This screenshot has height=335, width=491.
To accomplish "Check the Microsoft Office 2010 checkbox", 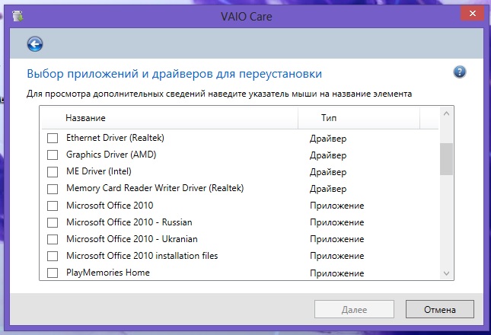I will [53, 206].
